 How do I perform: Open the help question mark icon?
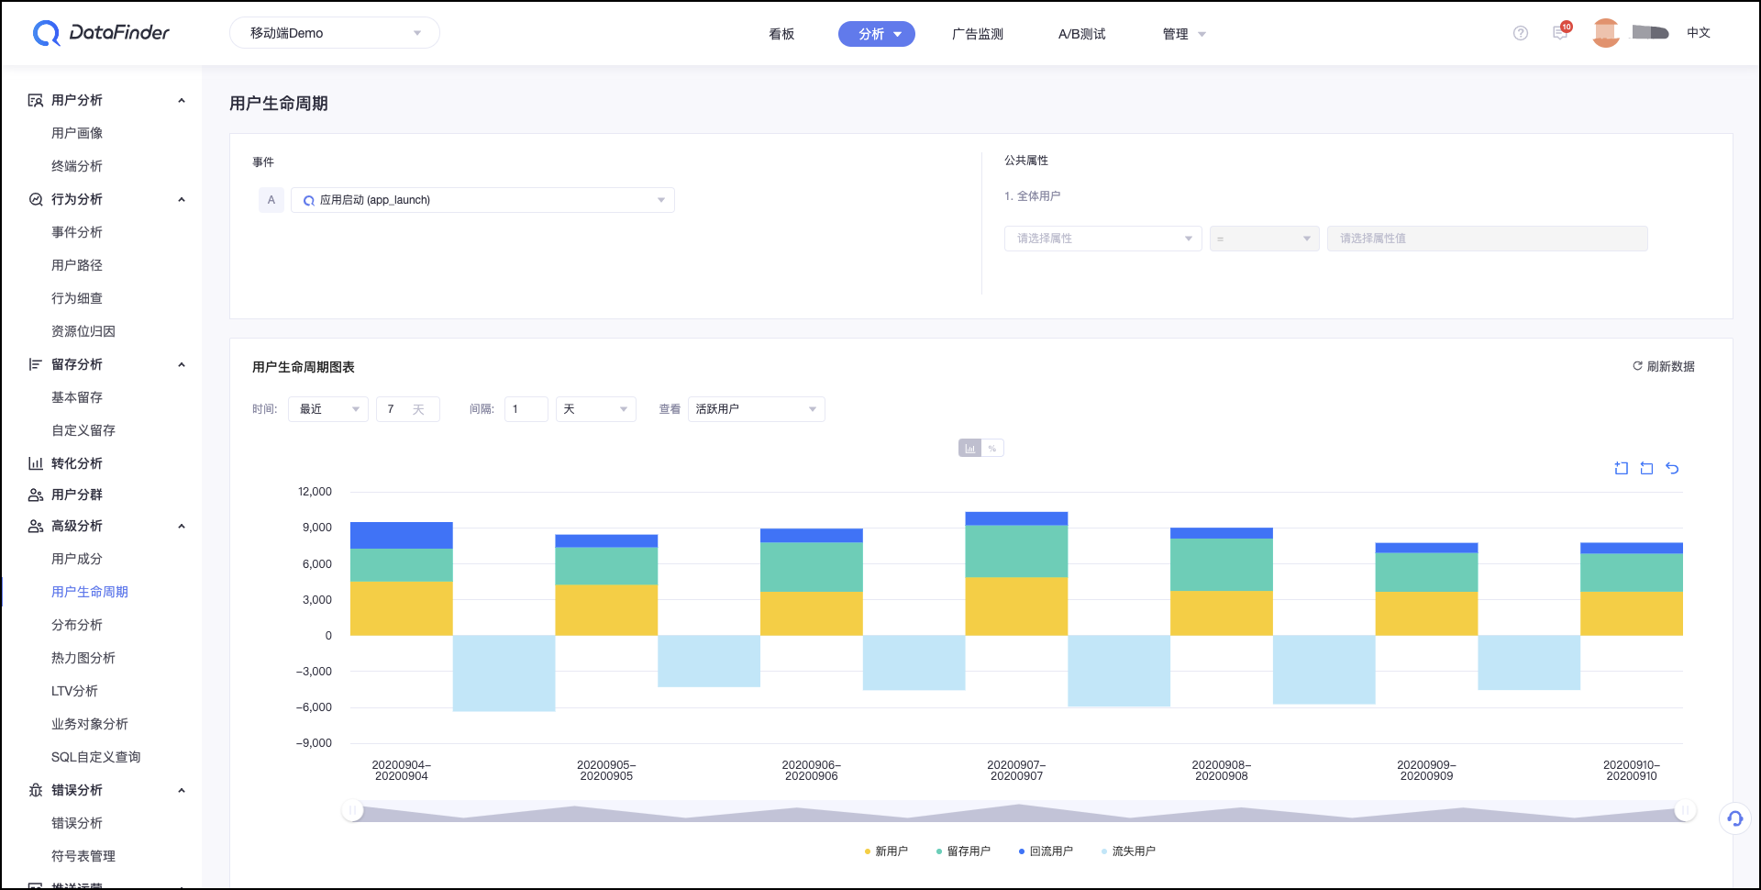1521,33
